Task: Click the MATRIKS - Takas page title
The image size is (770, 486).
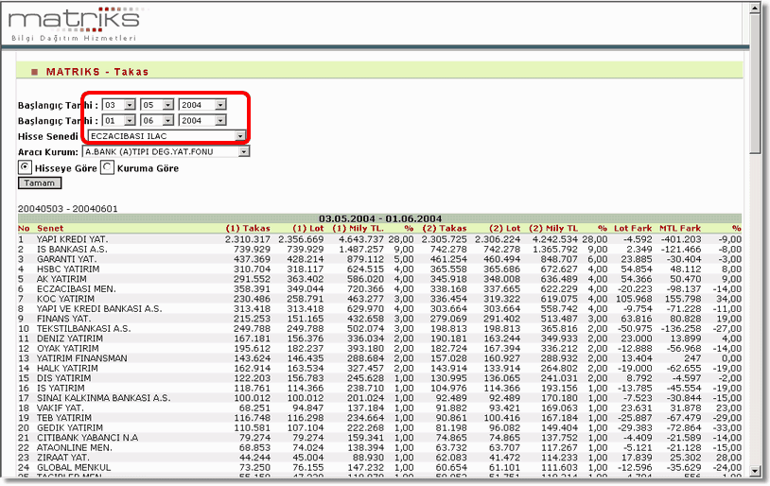Action: 96,72
